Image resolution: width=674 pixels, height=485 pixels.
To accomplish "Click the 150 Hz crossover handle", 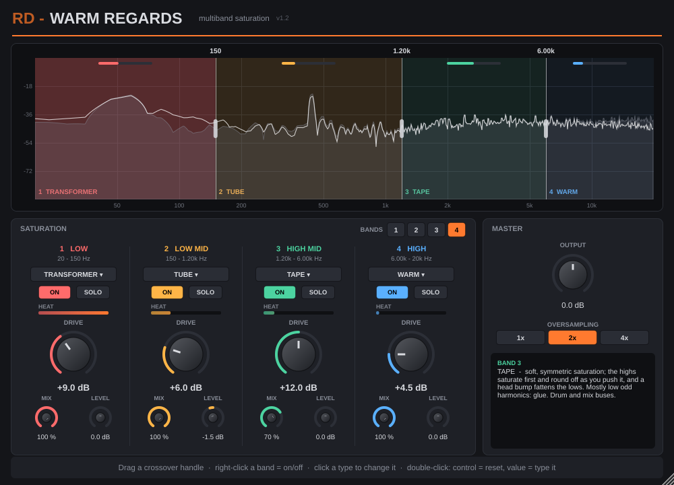I will pyautogui.click(x=216, y=129).
